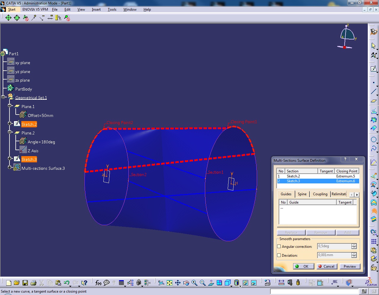Expand the Sketch.2 tree node
Screen dimensions: 379x295
click(10, 123)
